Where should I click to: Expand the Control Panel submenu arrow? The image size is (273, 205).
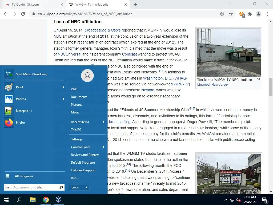coord(103,147)
